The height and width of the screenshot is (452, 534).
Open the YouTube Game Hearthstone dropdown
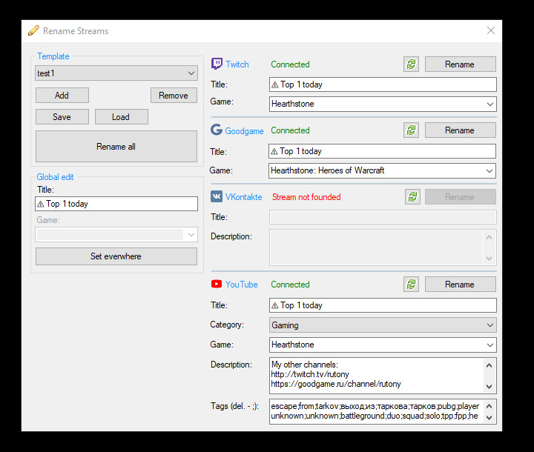(489, 345)
